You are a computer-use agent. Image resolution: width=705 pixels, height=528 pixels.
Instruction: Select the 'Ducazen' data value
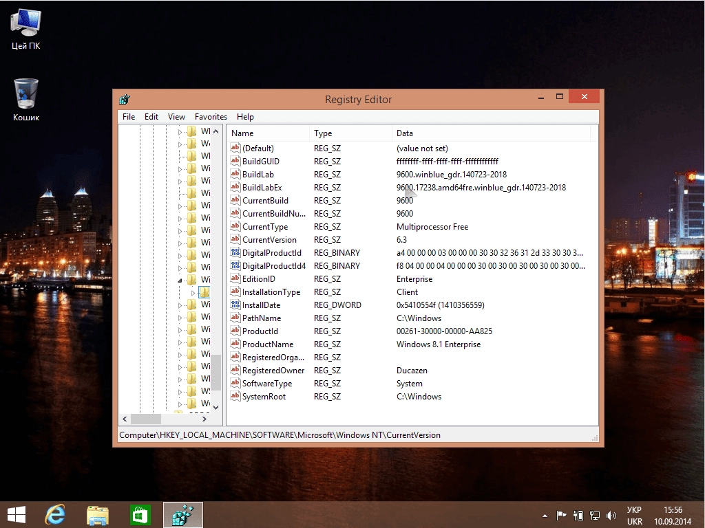(412, 371)
